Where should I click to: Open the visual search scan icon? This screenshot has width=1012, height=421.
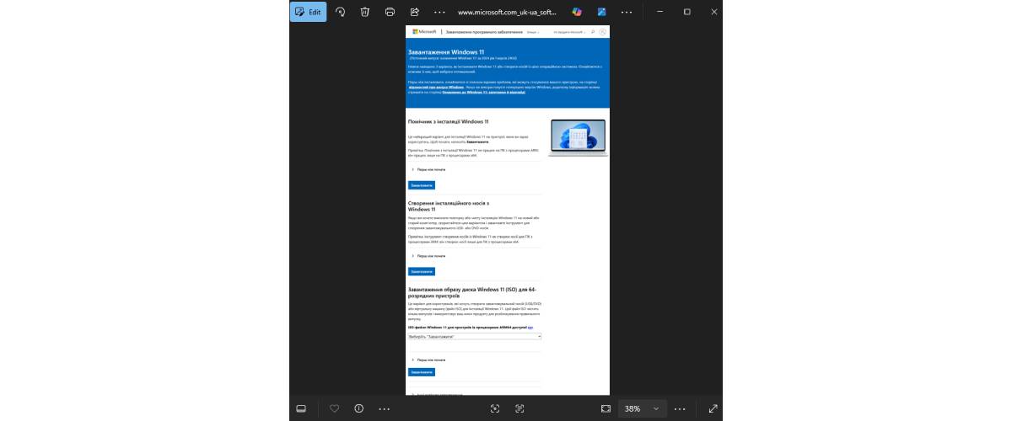pyautogui.click(x=495, y=408)
